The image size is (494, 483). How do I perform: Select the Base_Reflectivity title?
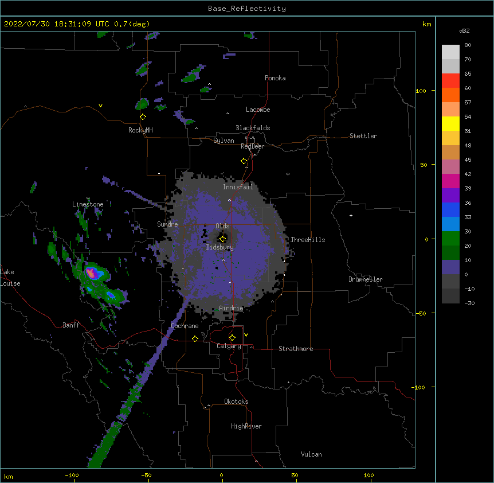pos(247,9)
